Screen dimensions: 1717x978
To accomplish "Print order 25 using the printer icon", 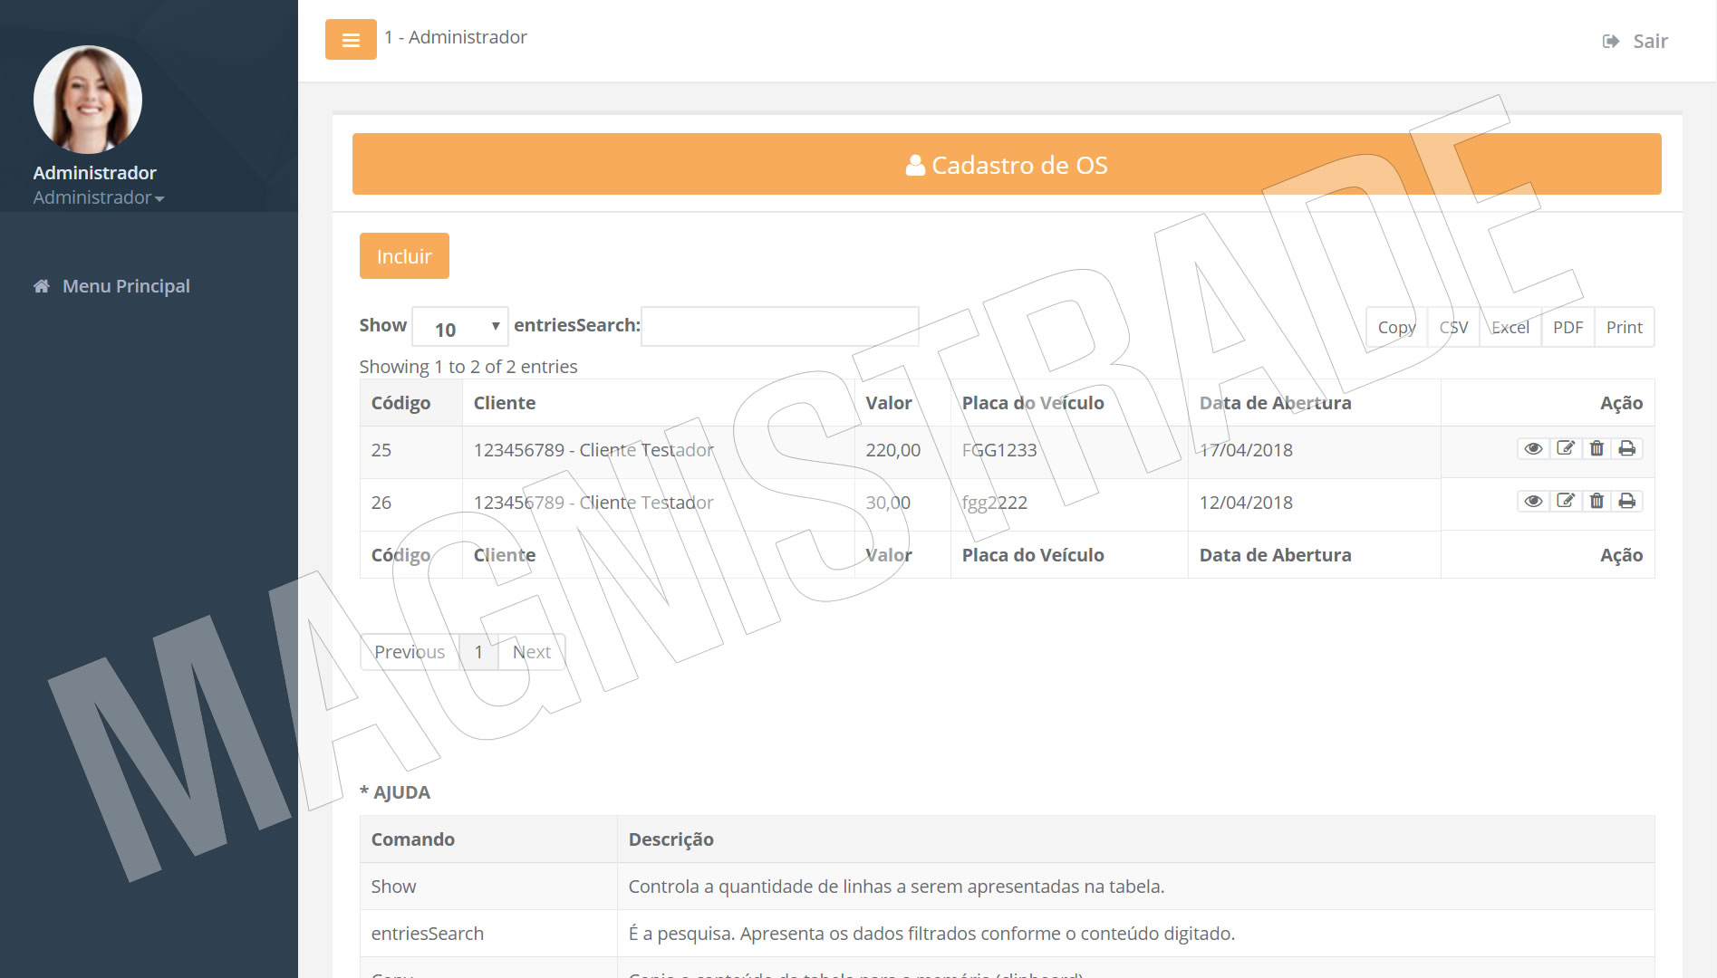I will 1627,449.
